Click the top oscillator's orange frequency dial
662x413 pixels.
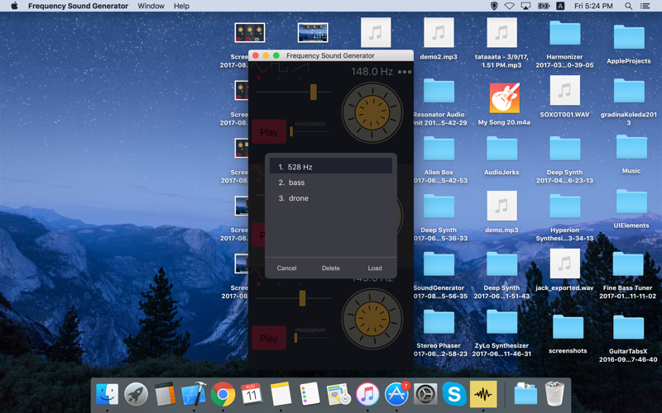pos(372,112)
